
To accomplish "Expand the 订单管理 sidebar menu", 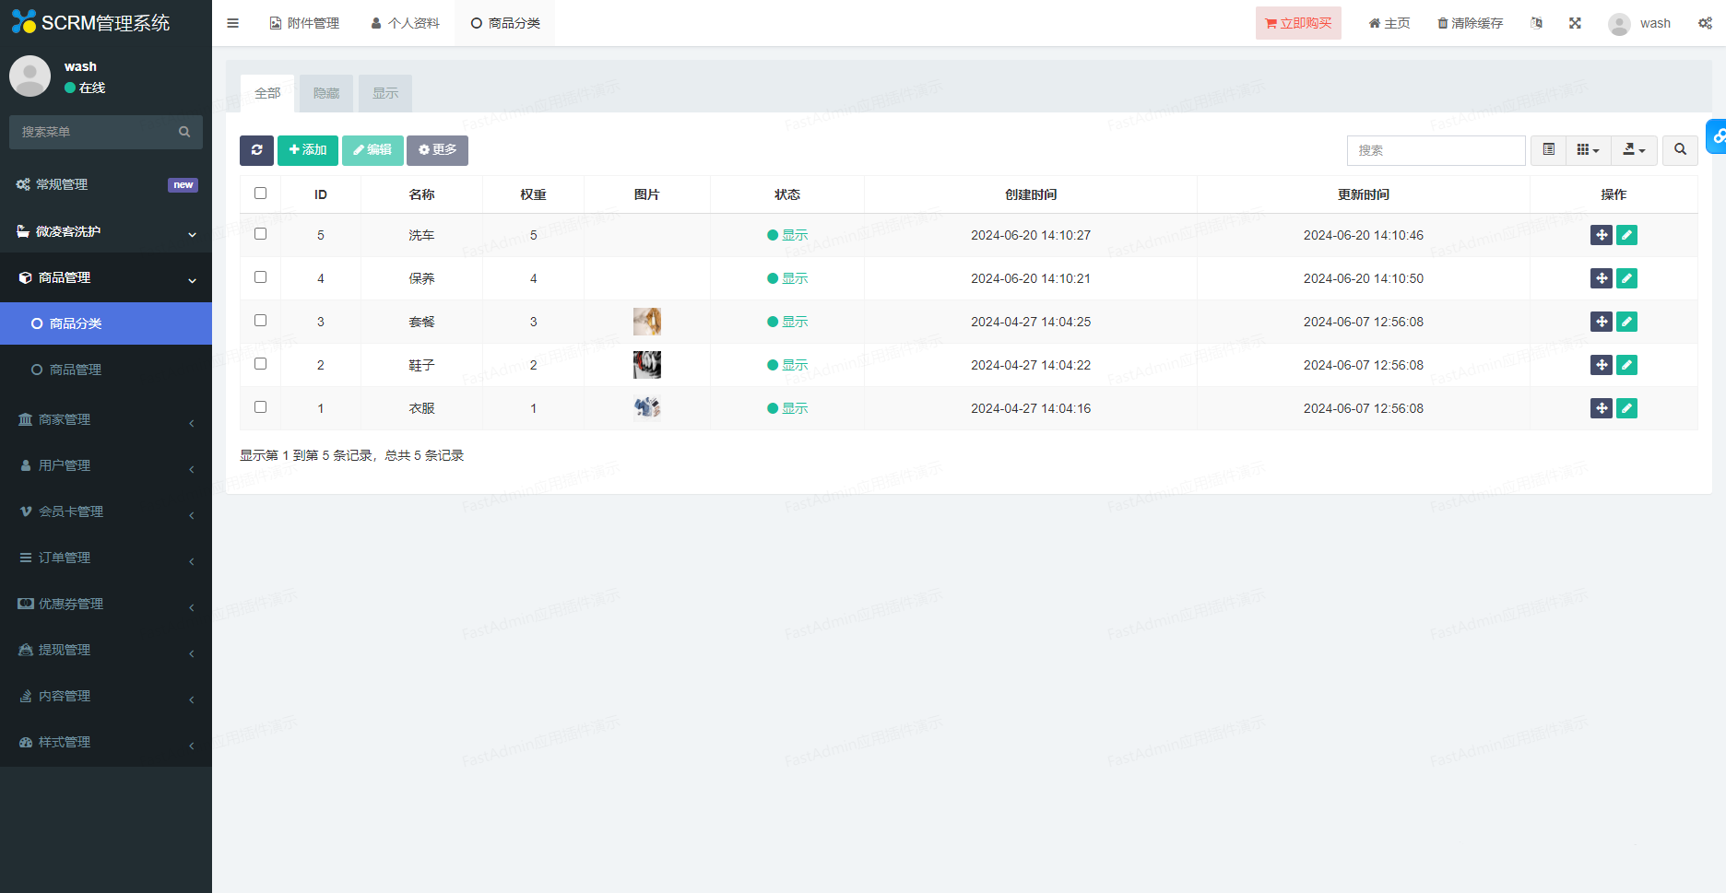I will click(106, 558).
